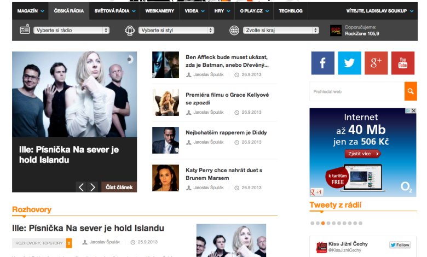Follow Kiss Jižní Čechy on Twitter
The image size is (427, 257).
click(400, 245)
